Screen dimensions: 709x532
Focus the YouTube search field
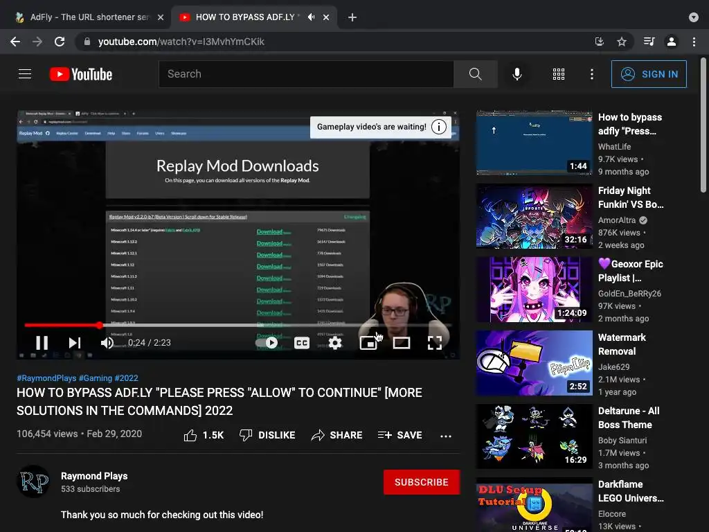(x=306, y=73)
